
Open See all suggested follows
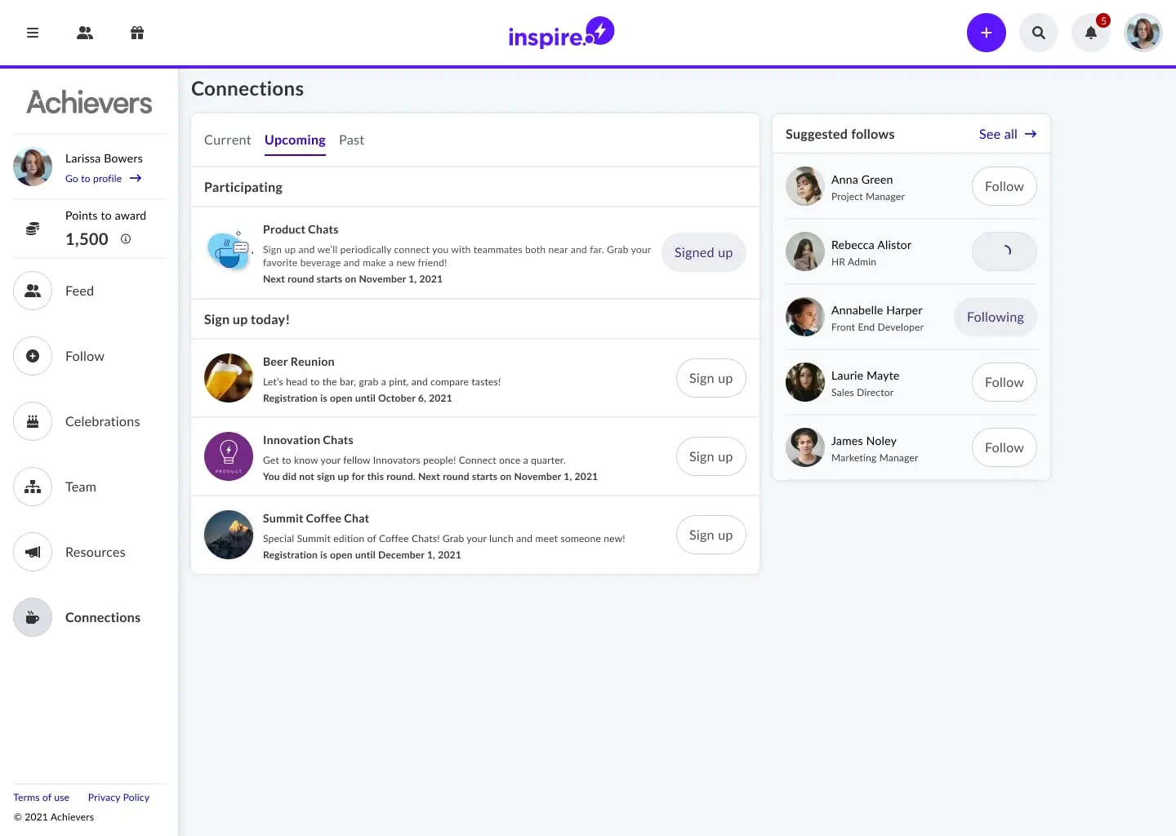coord(1008,134)
